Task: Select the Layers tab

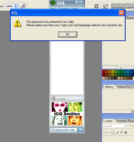Action: (x=109, y=121)
